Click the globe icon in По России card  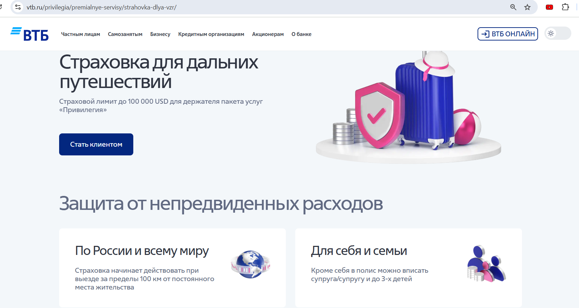click(x=250, y=264)
